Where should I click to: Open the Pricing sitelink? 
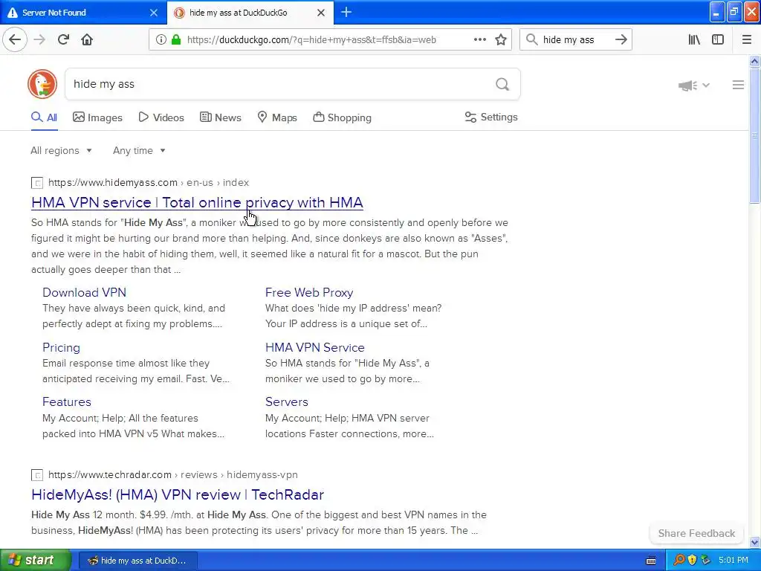pos(61,348)
